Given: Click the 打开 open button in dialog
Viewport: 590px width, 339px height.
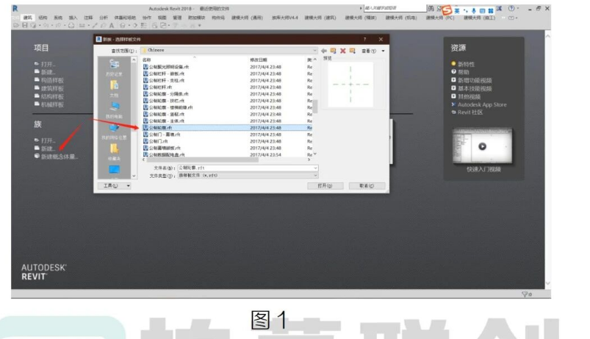Looking at the screenshot, I should click(325, 186).
